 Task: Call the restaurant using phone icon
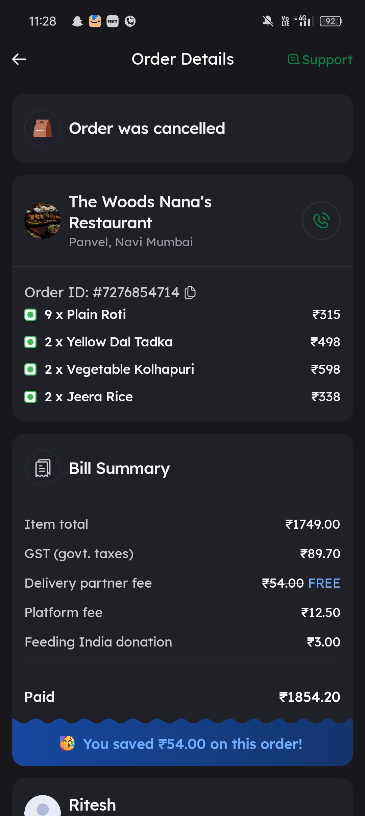[x=321, y=221]
